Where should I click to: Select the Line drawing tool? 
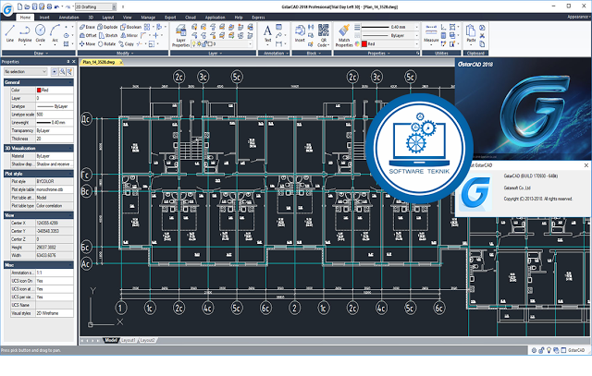click(x=10, y=33)
